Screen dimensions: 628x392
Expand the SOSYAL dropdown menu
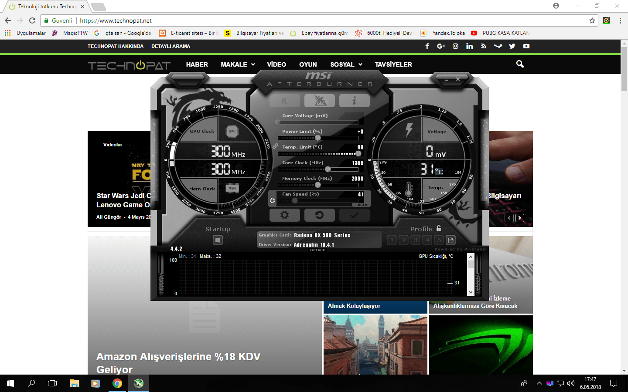[346, 64]
